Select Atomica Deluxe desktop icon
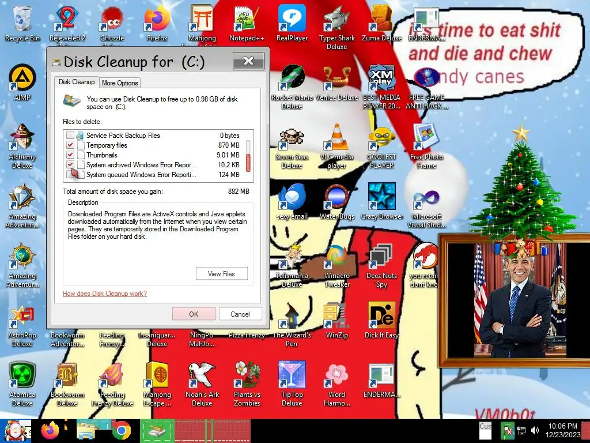Viewport: 590px width, 443px height. pos(22,384)
